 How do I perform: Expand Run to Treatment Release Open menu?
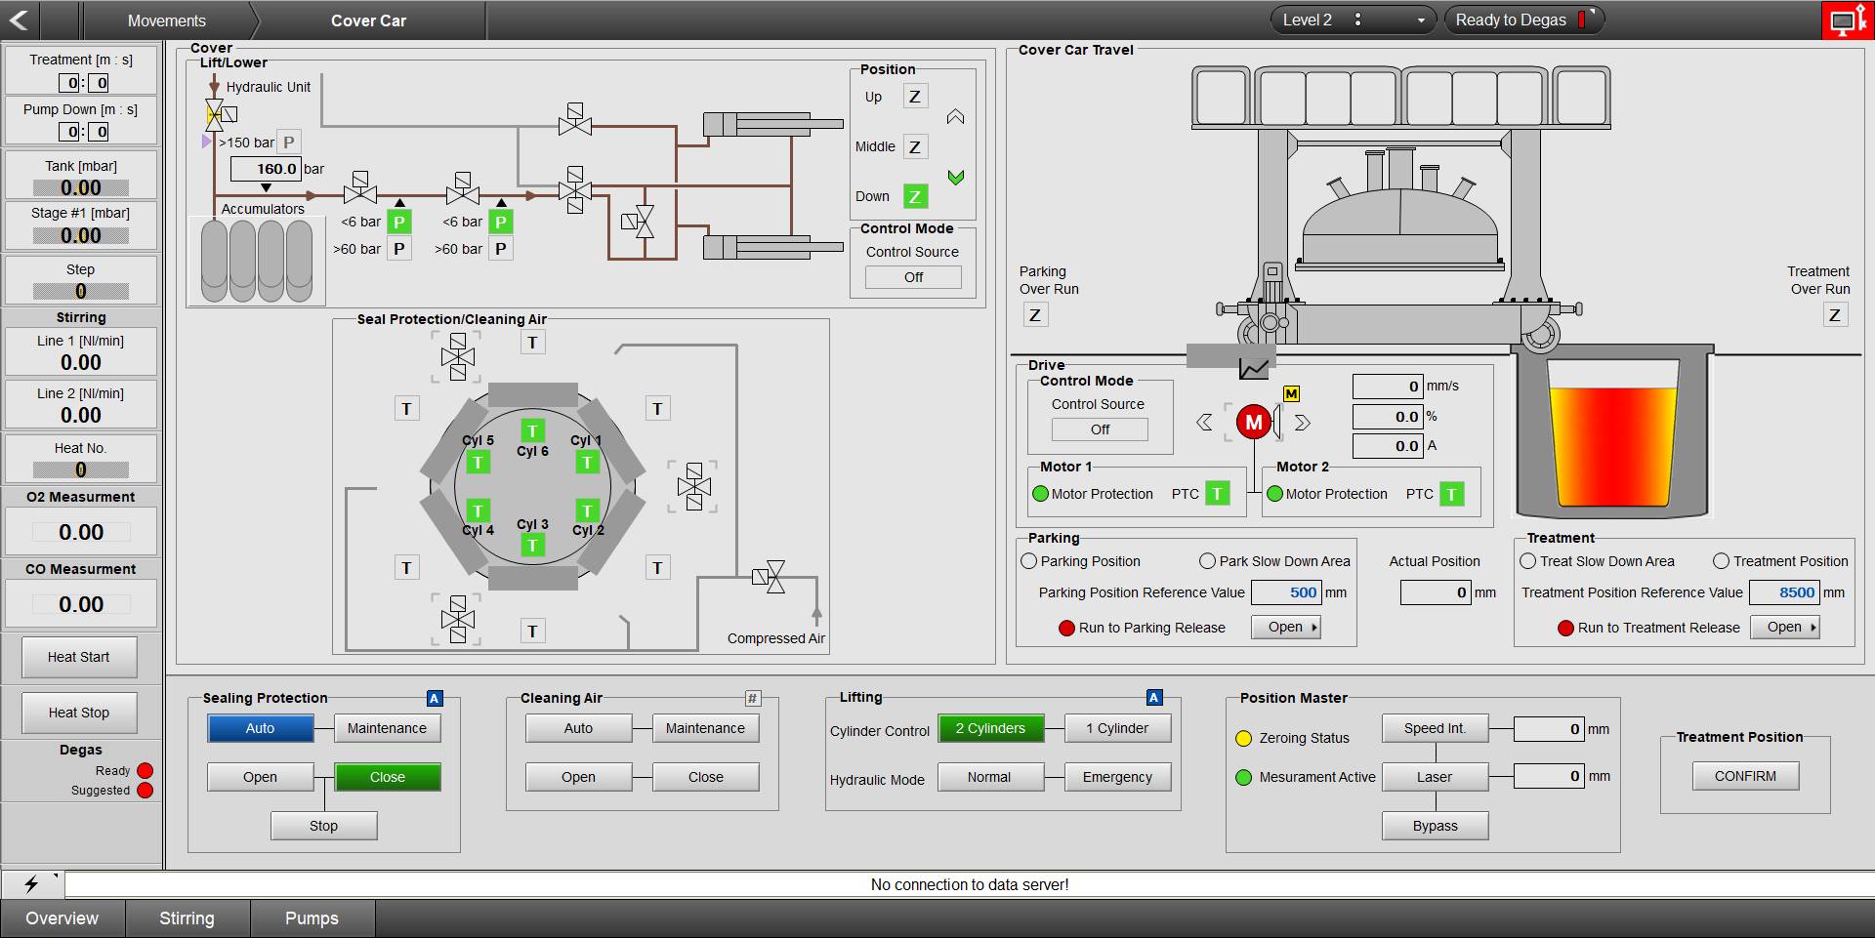[1785, 628]
